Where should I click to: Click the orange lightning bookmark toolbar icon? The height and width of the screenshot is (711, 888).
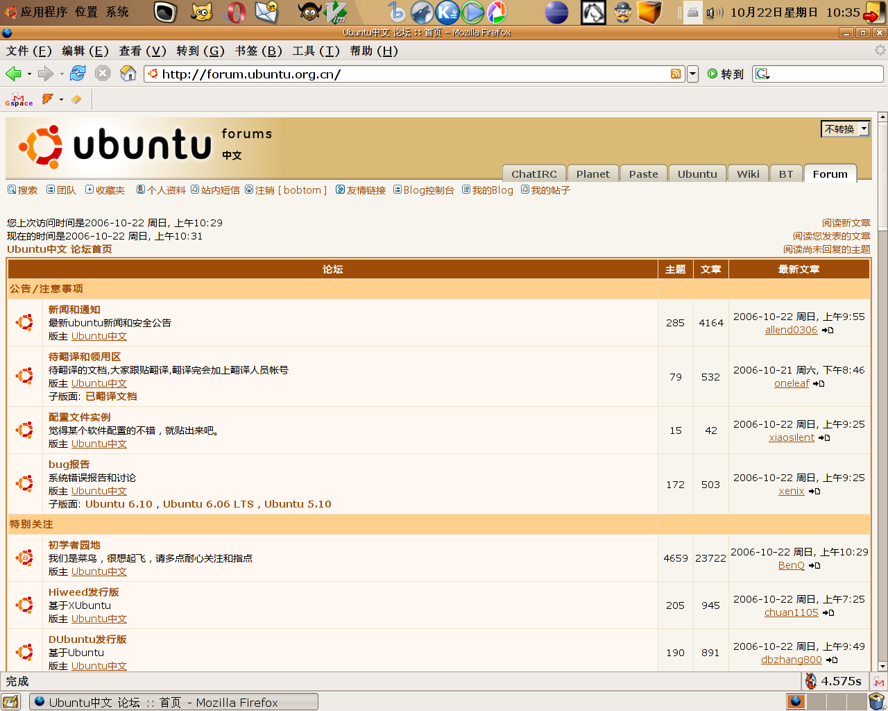pos(48,99)
